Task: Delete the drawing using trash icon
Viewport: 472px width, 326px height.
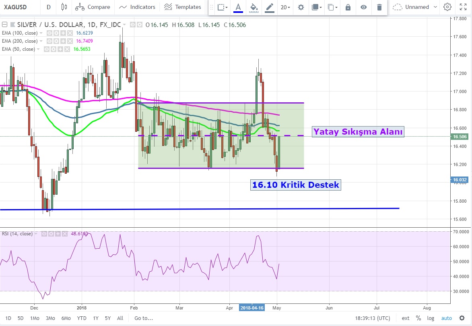Action: (379, 7)
